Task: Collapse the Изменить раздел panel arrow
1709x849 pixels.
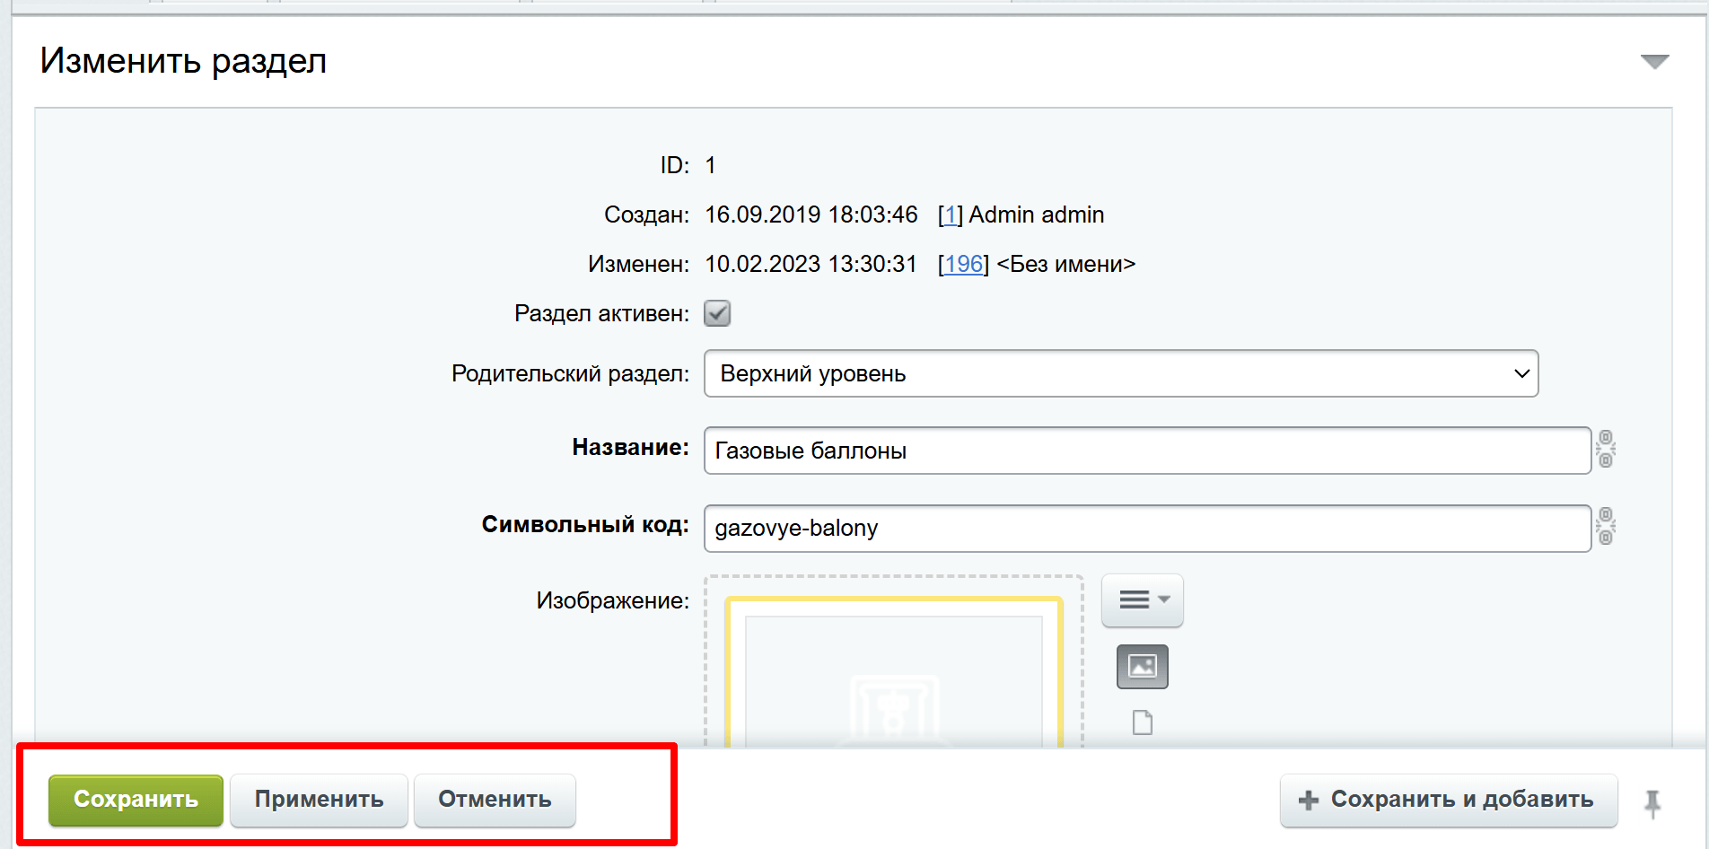Action: 1654,62
